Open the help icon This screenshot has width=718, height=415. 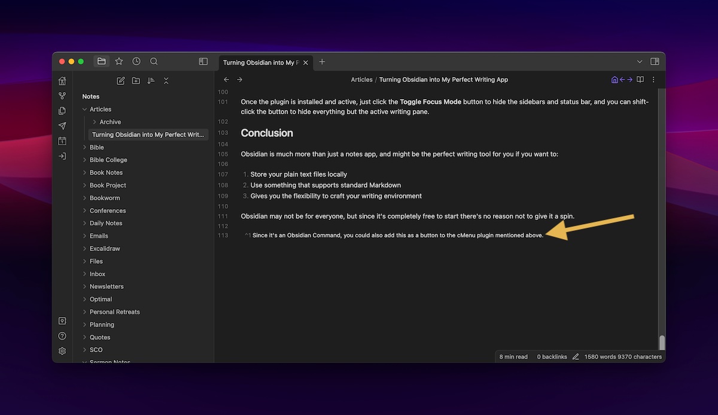tap(62, 336)
